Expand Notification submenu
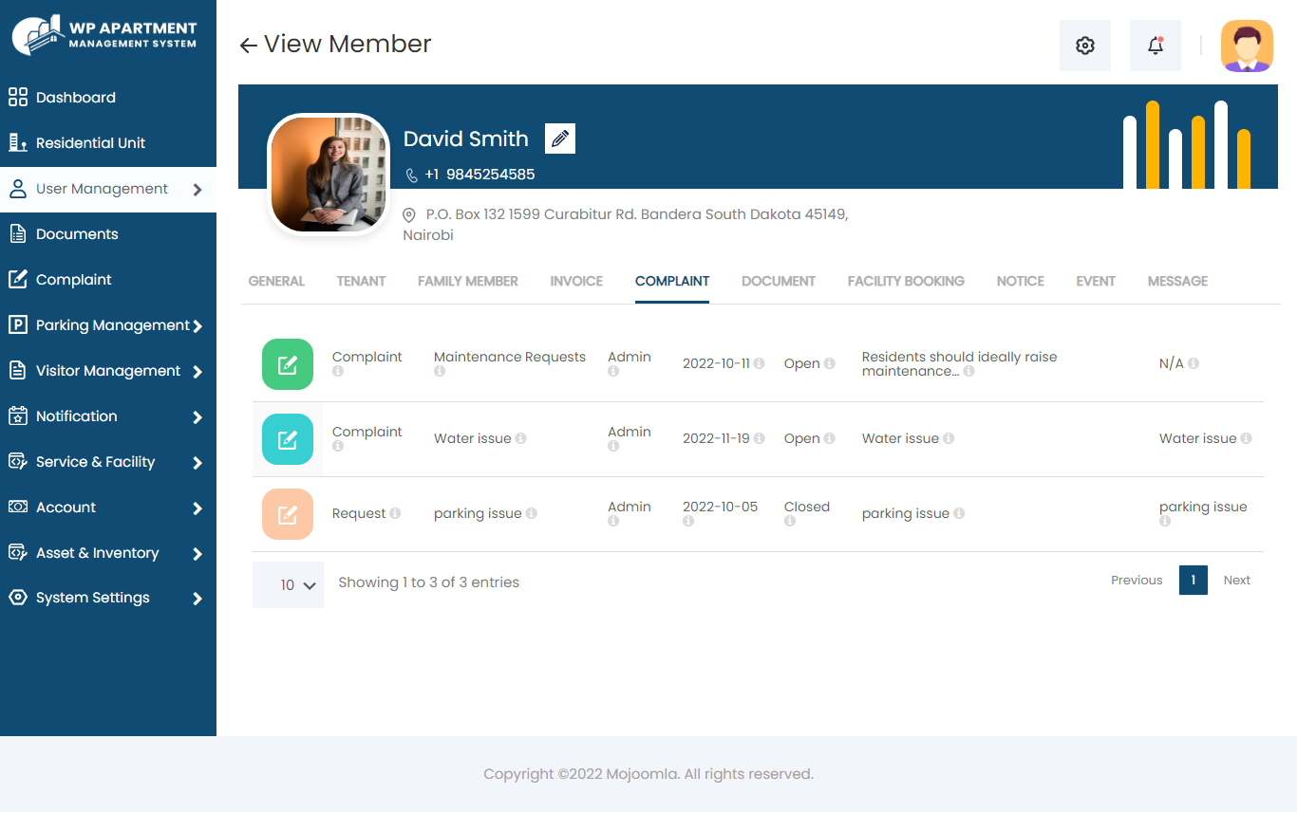 (x=197, y=417)
